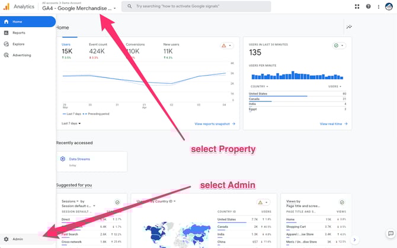Click India row in map card table
This screenshot has height=248, width=397.
(244, 234)
